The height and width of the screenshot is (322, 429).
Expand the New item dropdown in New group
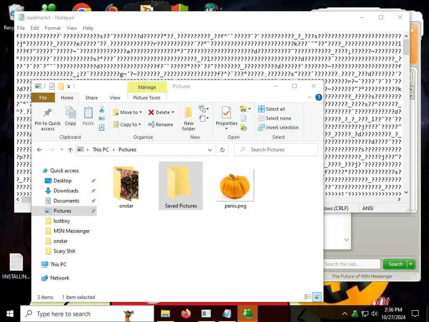click(x=204, y=109)
